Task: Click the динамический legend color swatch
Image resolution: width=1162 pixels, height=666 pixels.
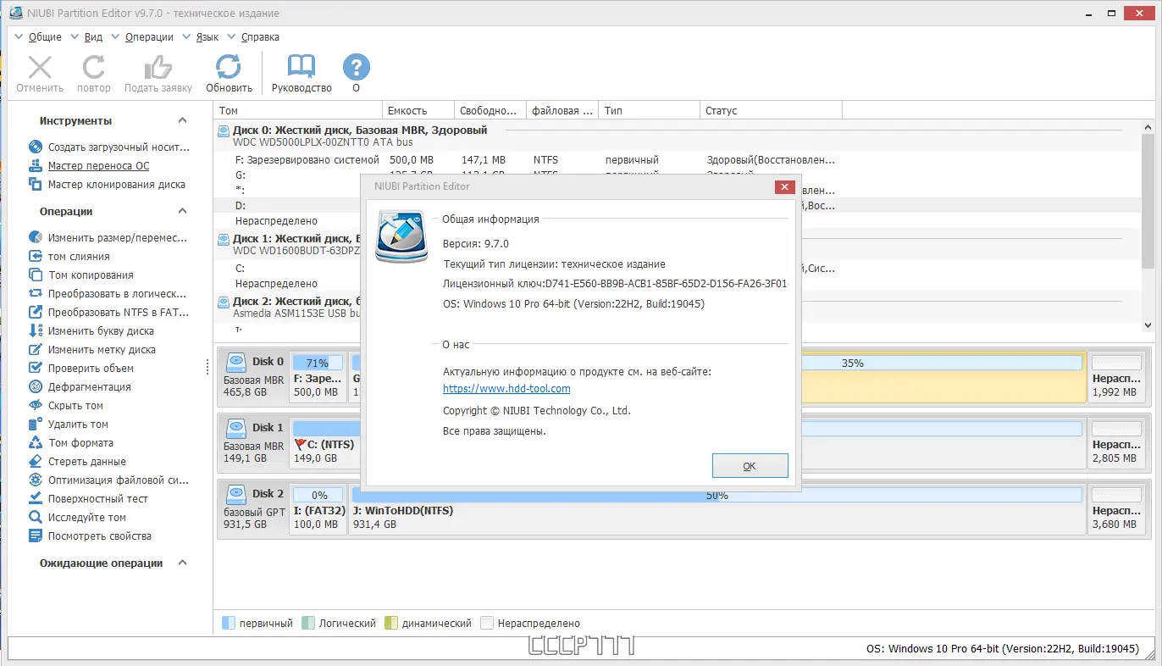Action: pos(391,623)
